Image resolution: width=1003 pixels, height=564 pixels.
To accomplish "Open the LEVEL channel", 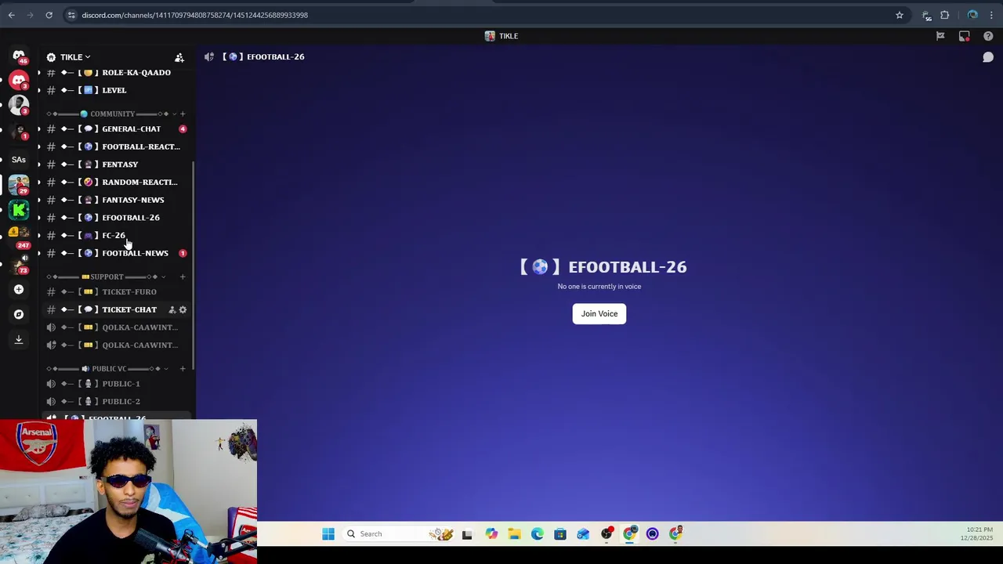I will click(x=116, y=90).
